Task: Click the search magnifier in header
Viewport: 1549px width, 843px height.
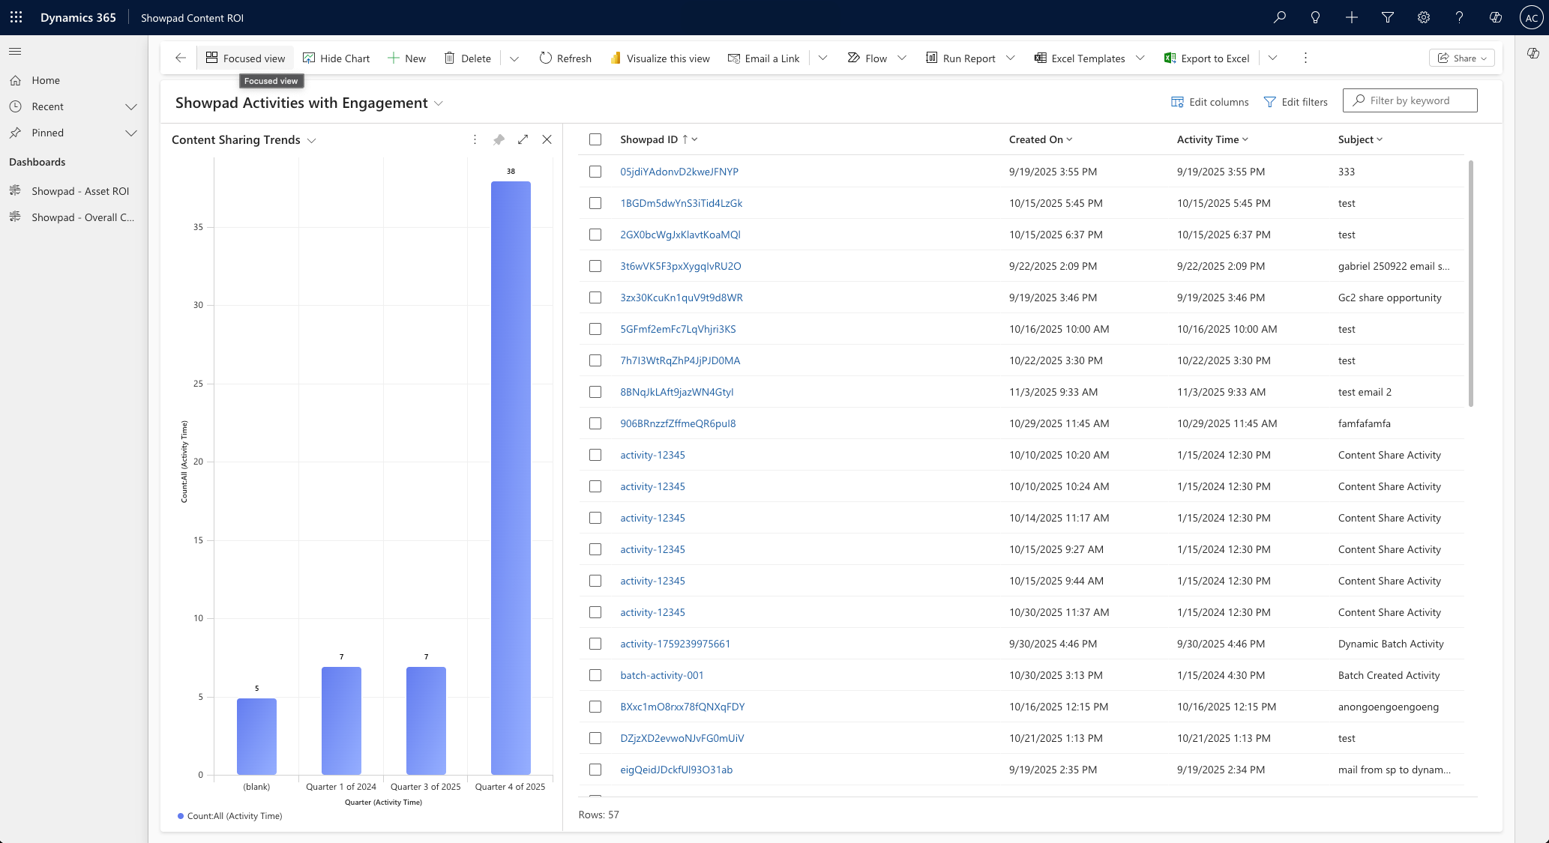Action: (x=1279, y=17)
